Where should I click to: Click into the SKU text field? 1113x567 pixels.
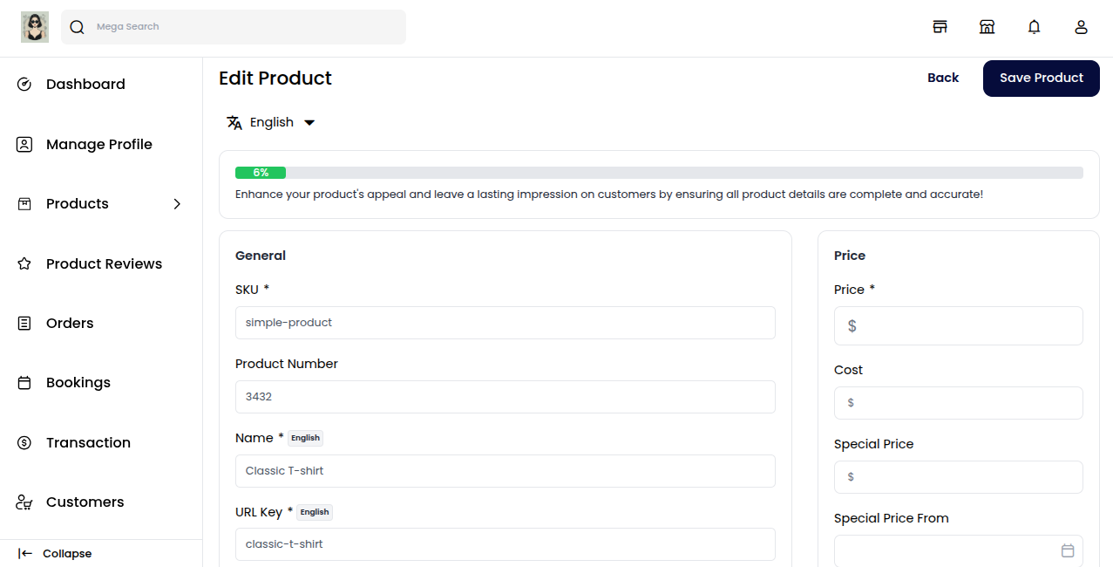(505, 323)
